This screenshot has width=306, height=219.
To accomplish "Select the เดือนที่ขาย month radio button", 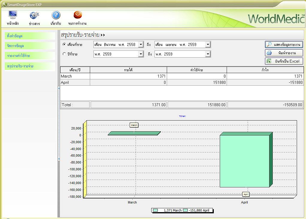I will click(x=64, y=44).
